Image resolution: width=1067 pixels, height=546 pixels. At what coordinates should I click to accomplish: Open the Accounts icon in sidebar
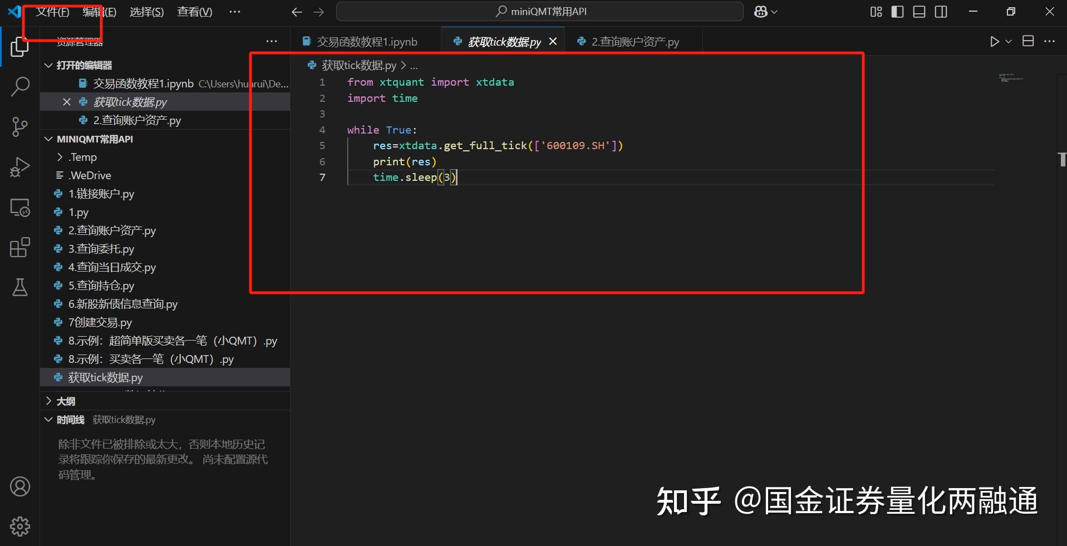click(x=20, y=486)
